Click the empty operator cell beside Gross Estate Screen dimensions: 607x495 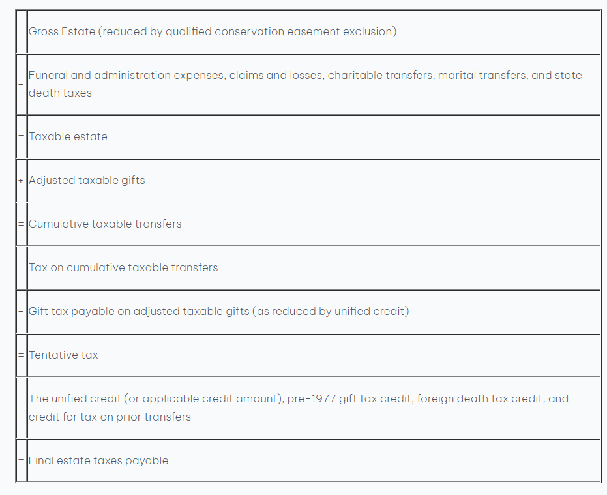point(21,31)
